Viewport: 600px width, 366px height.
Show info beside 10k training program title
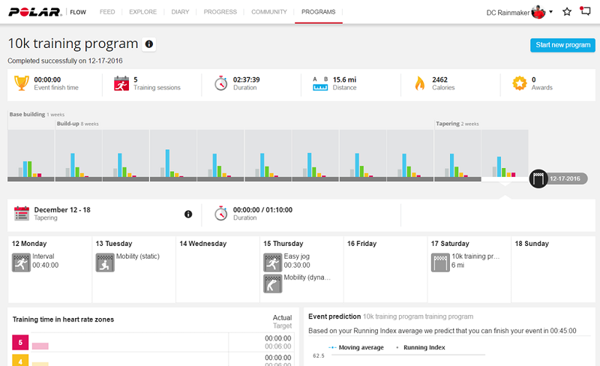pyautogui.click(x=148, y=44)
